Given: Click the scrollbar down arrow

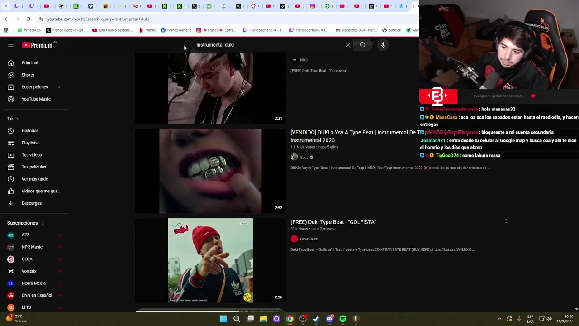Looking at the screenshot, I should (576, 309).
